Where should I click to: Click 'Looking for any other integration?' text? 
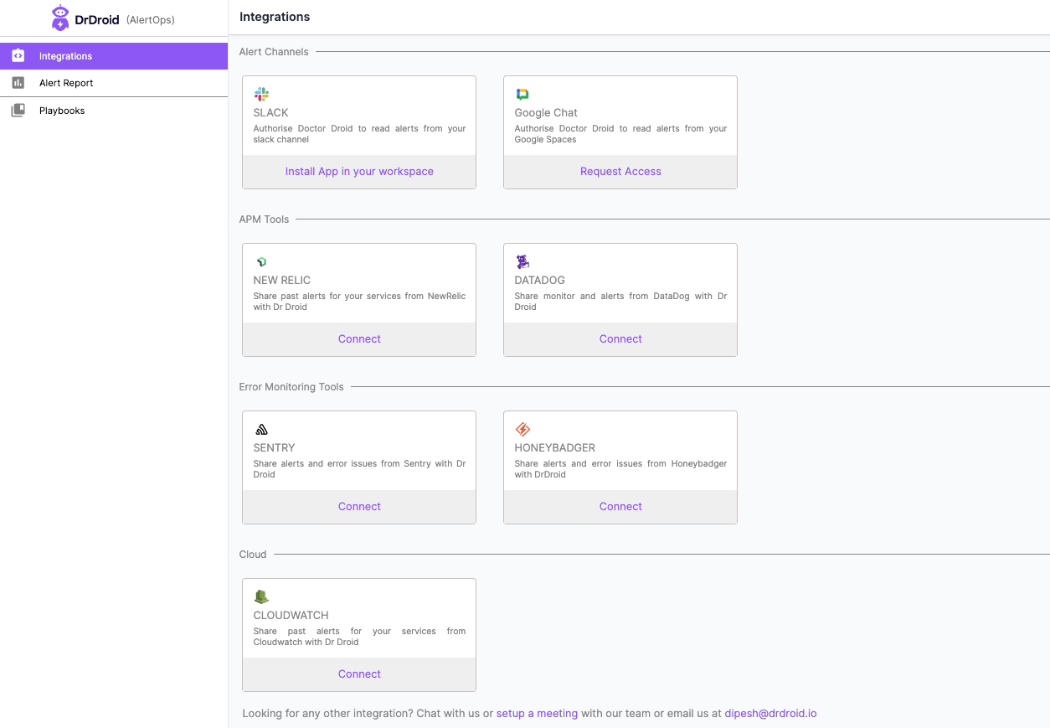click(x=327, y=714)
